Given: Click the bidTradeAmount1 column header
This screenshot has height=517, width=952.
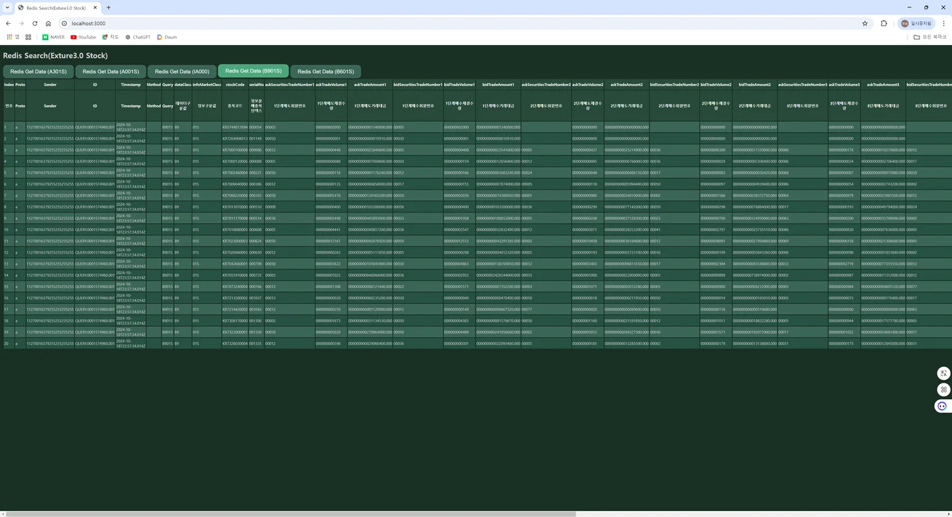Looking at the screenshot, I should pyautogui.click(x=498, y=85).
